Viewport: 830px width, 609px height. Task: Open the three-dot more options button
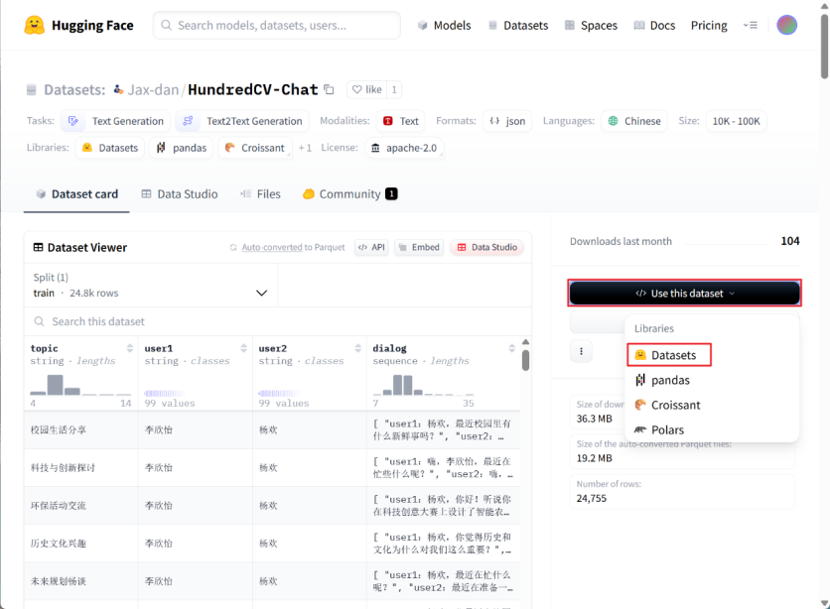click(581, 351)
